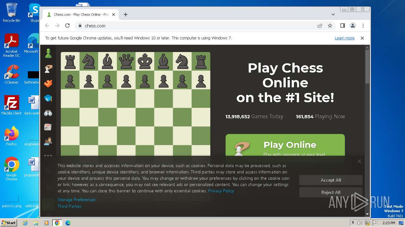Close the Chess.com tab

pyautogui.click(x=114, y=15)
